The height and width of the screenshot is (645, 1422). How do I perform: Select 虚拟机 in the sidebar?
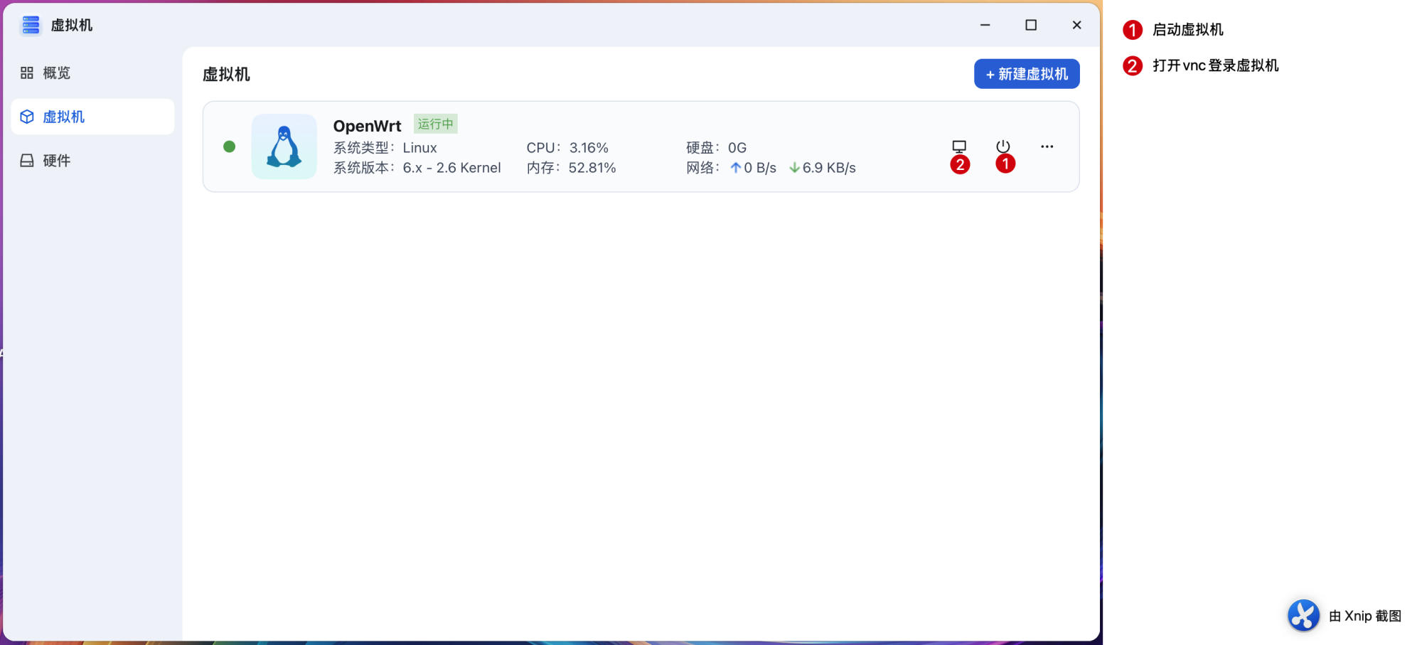click(x=63, y=117)
